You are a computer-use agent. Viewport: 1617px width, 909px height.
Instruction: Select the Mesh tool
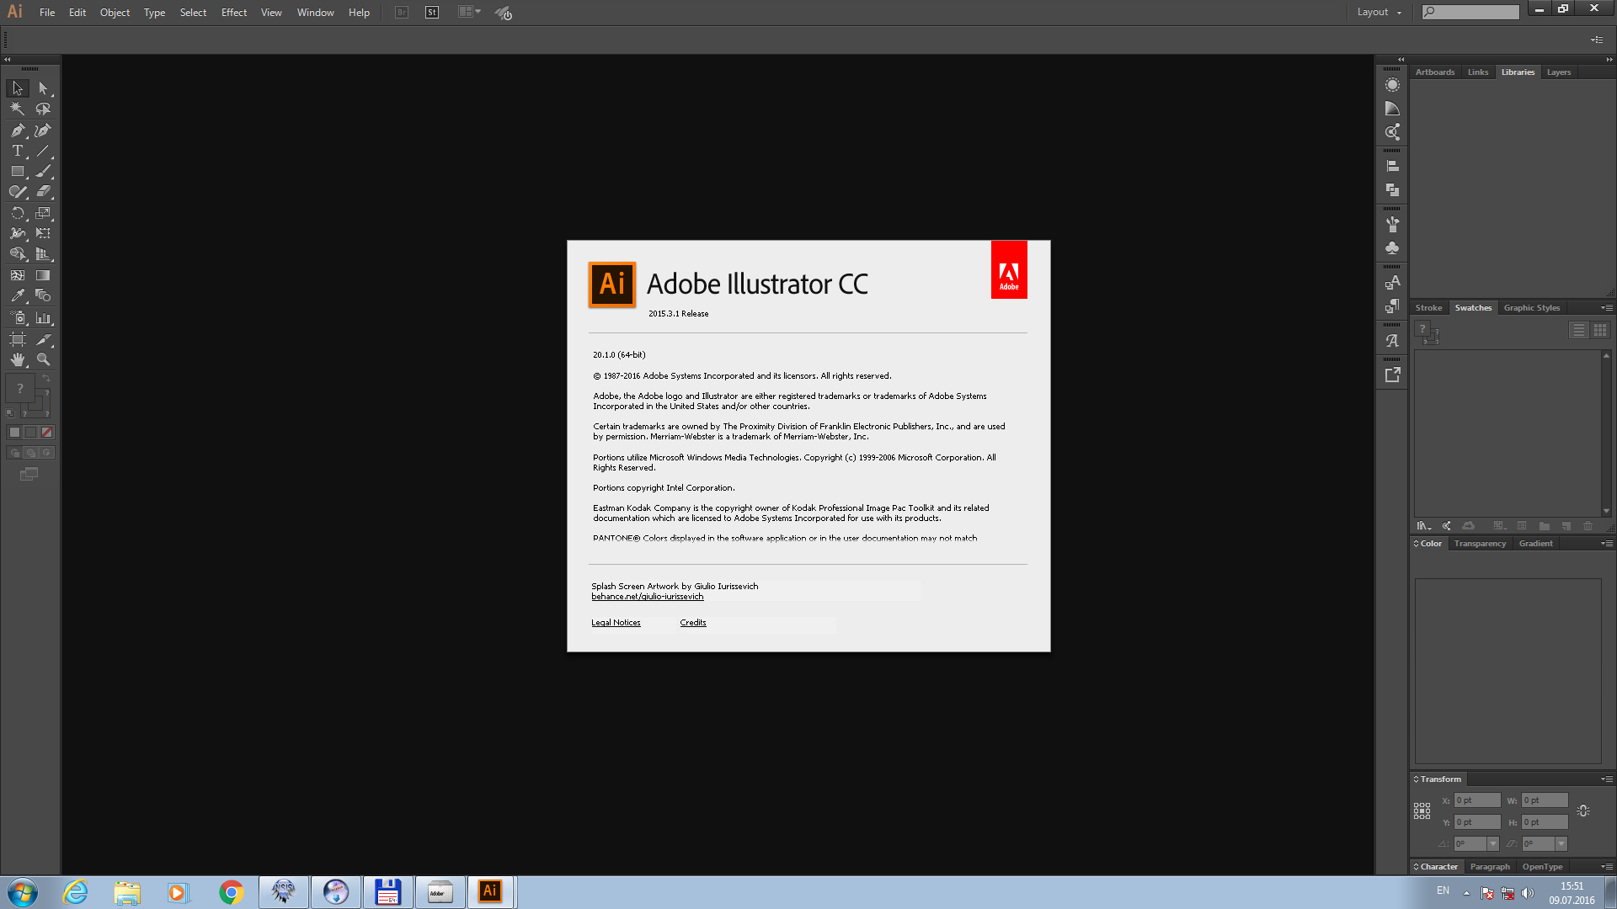pos(18,275)
